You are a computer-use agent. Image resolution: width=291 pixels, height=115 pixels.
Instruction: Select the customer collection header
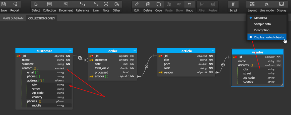[x=44, y=51]
